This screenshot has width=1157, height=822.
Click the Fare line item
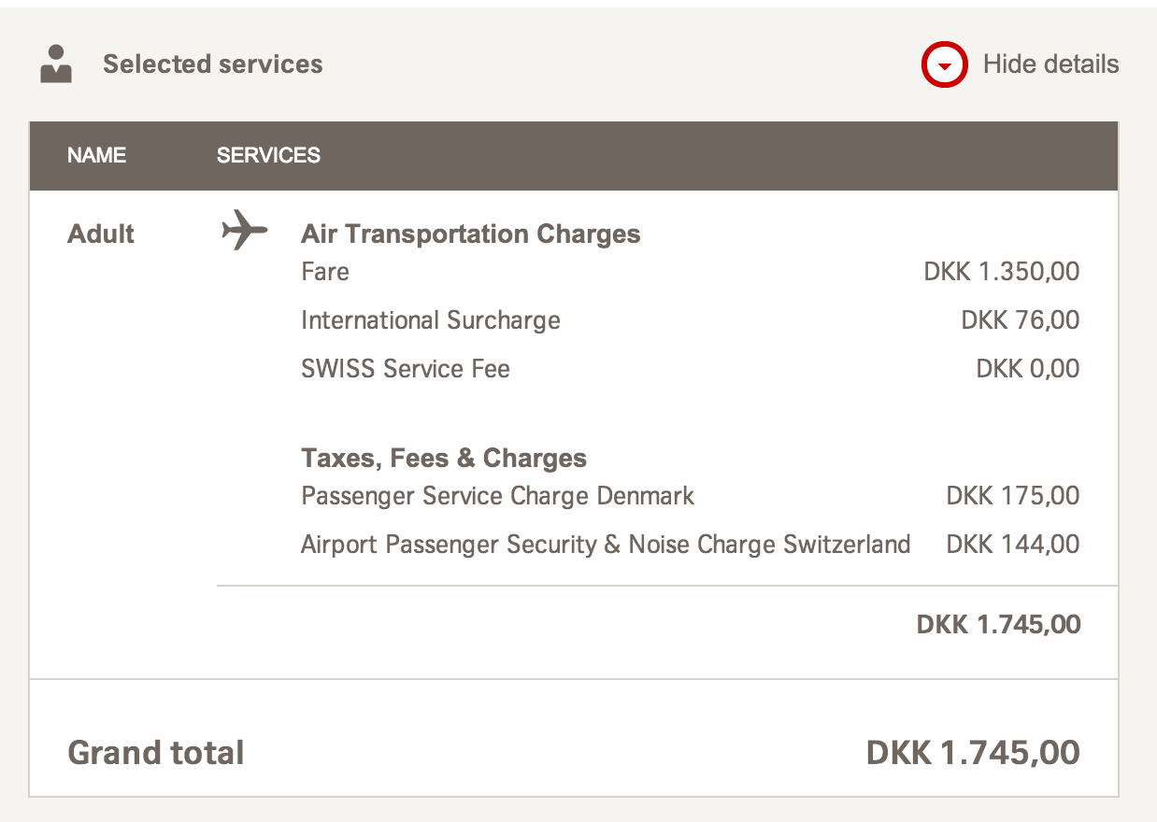(325, 272)
